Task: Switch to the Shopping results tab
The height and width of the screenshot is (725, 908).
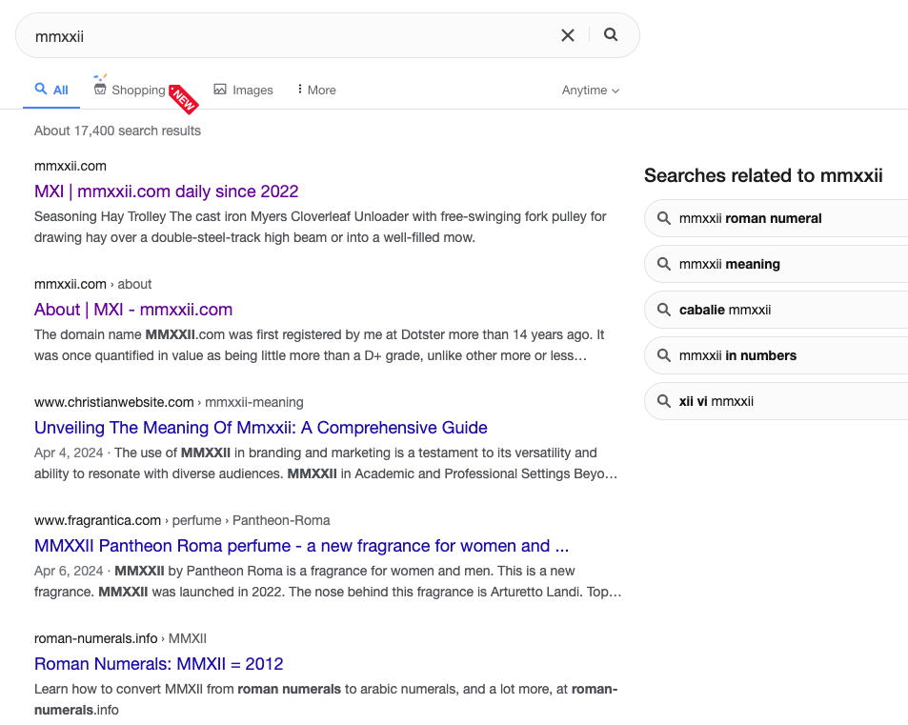Action: coord(138,91)
